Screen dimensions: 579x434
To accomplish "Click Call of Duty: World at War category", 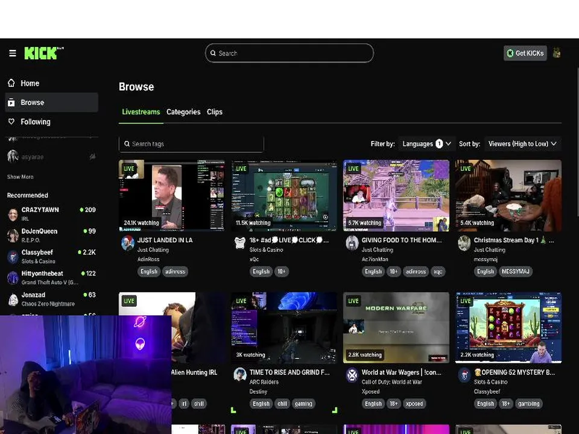I will tap(392, 382).
